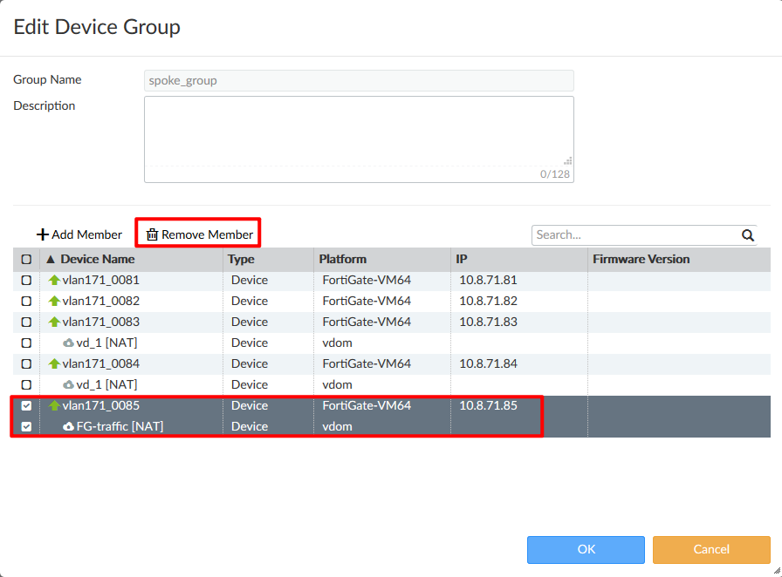Toggle the select-all checkbox in table header
Image resolution: width=782 pixels, height=577 pixels.
26,259
